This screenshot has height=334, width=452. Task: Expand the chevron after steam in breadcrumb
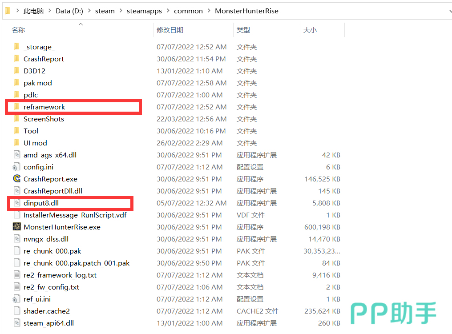pyautogui.click(x=121, y=11)
